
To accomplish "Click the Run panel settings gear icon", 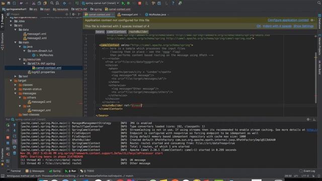I will [308, 119].
